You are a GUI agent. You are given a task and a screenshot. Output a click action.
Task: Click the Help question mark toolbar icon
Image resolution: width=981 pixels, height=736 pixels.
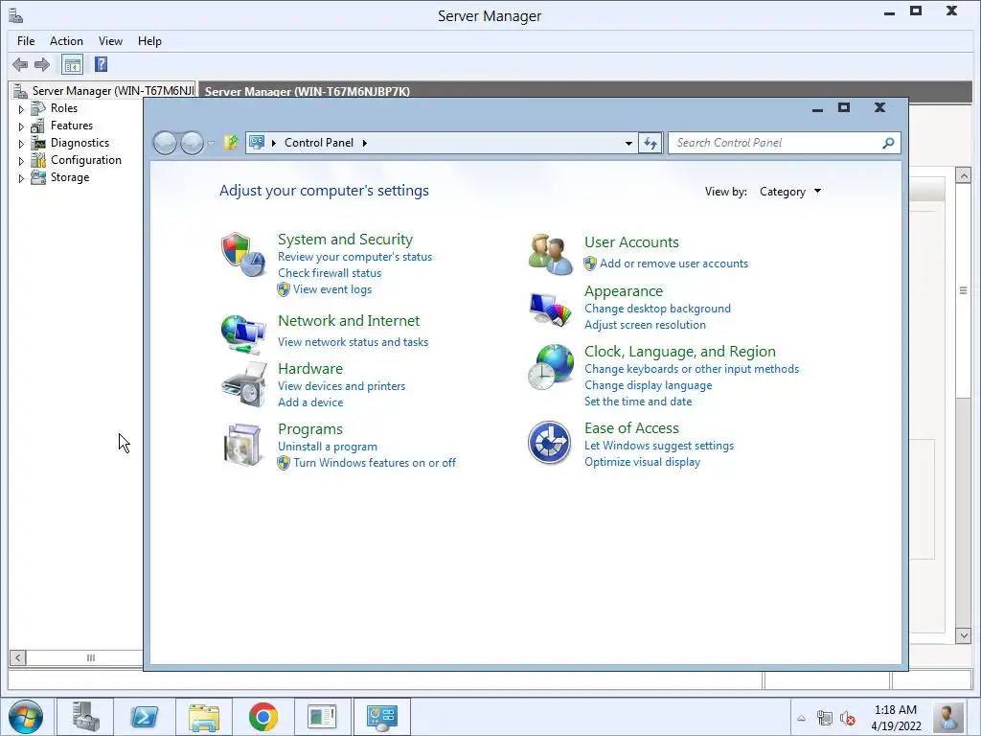pos(101,64)
